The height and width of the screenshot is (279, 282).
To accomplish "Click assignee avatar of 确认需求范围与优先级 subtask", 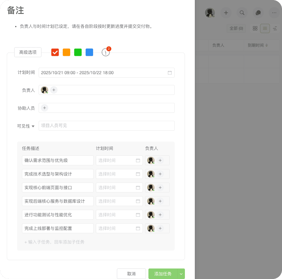I will 151,160.
